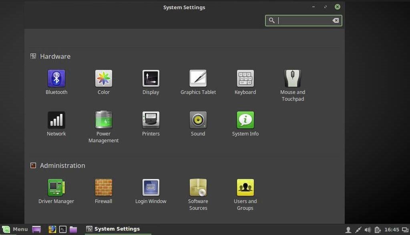Open the network tray applet
Screen dimensions: 410x235
coord(358,229)
